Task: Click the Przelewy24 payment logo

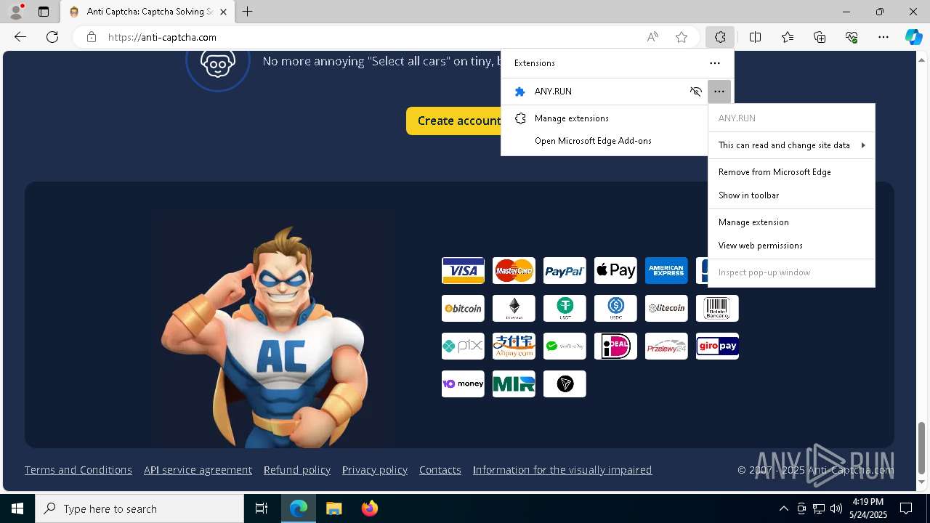Action: point(666,346)
